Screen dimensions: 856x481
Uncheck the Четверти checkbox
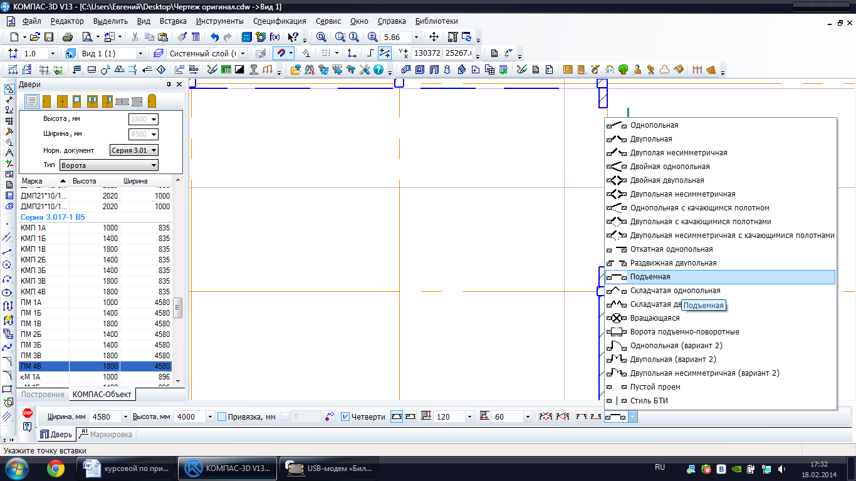click(345, 416)
